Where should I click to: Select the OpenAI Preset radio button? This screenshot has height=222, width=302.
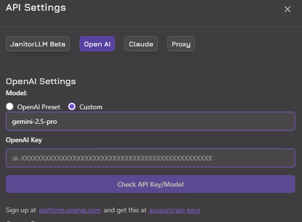10,106
